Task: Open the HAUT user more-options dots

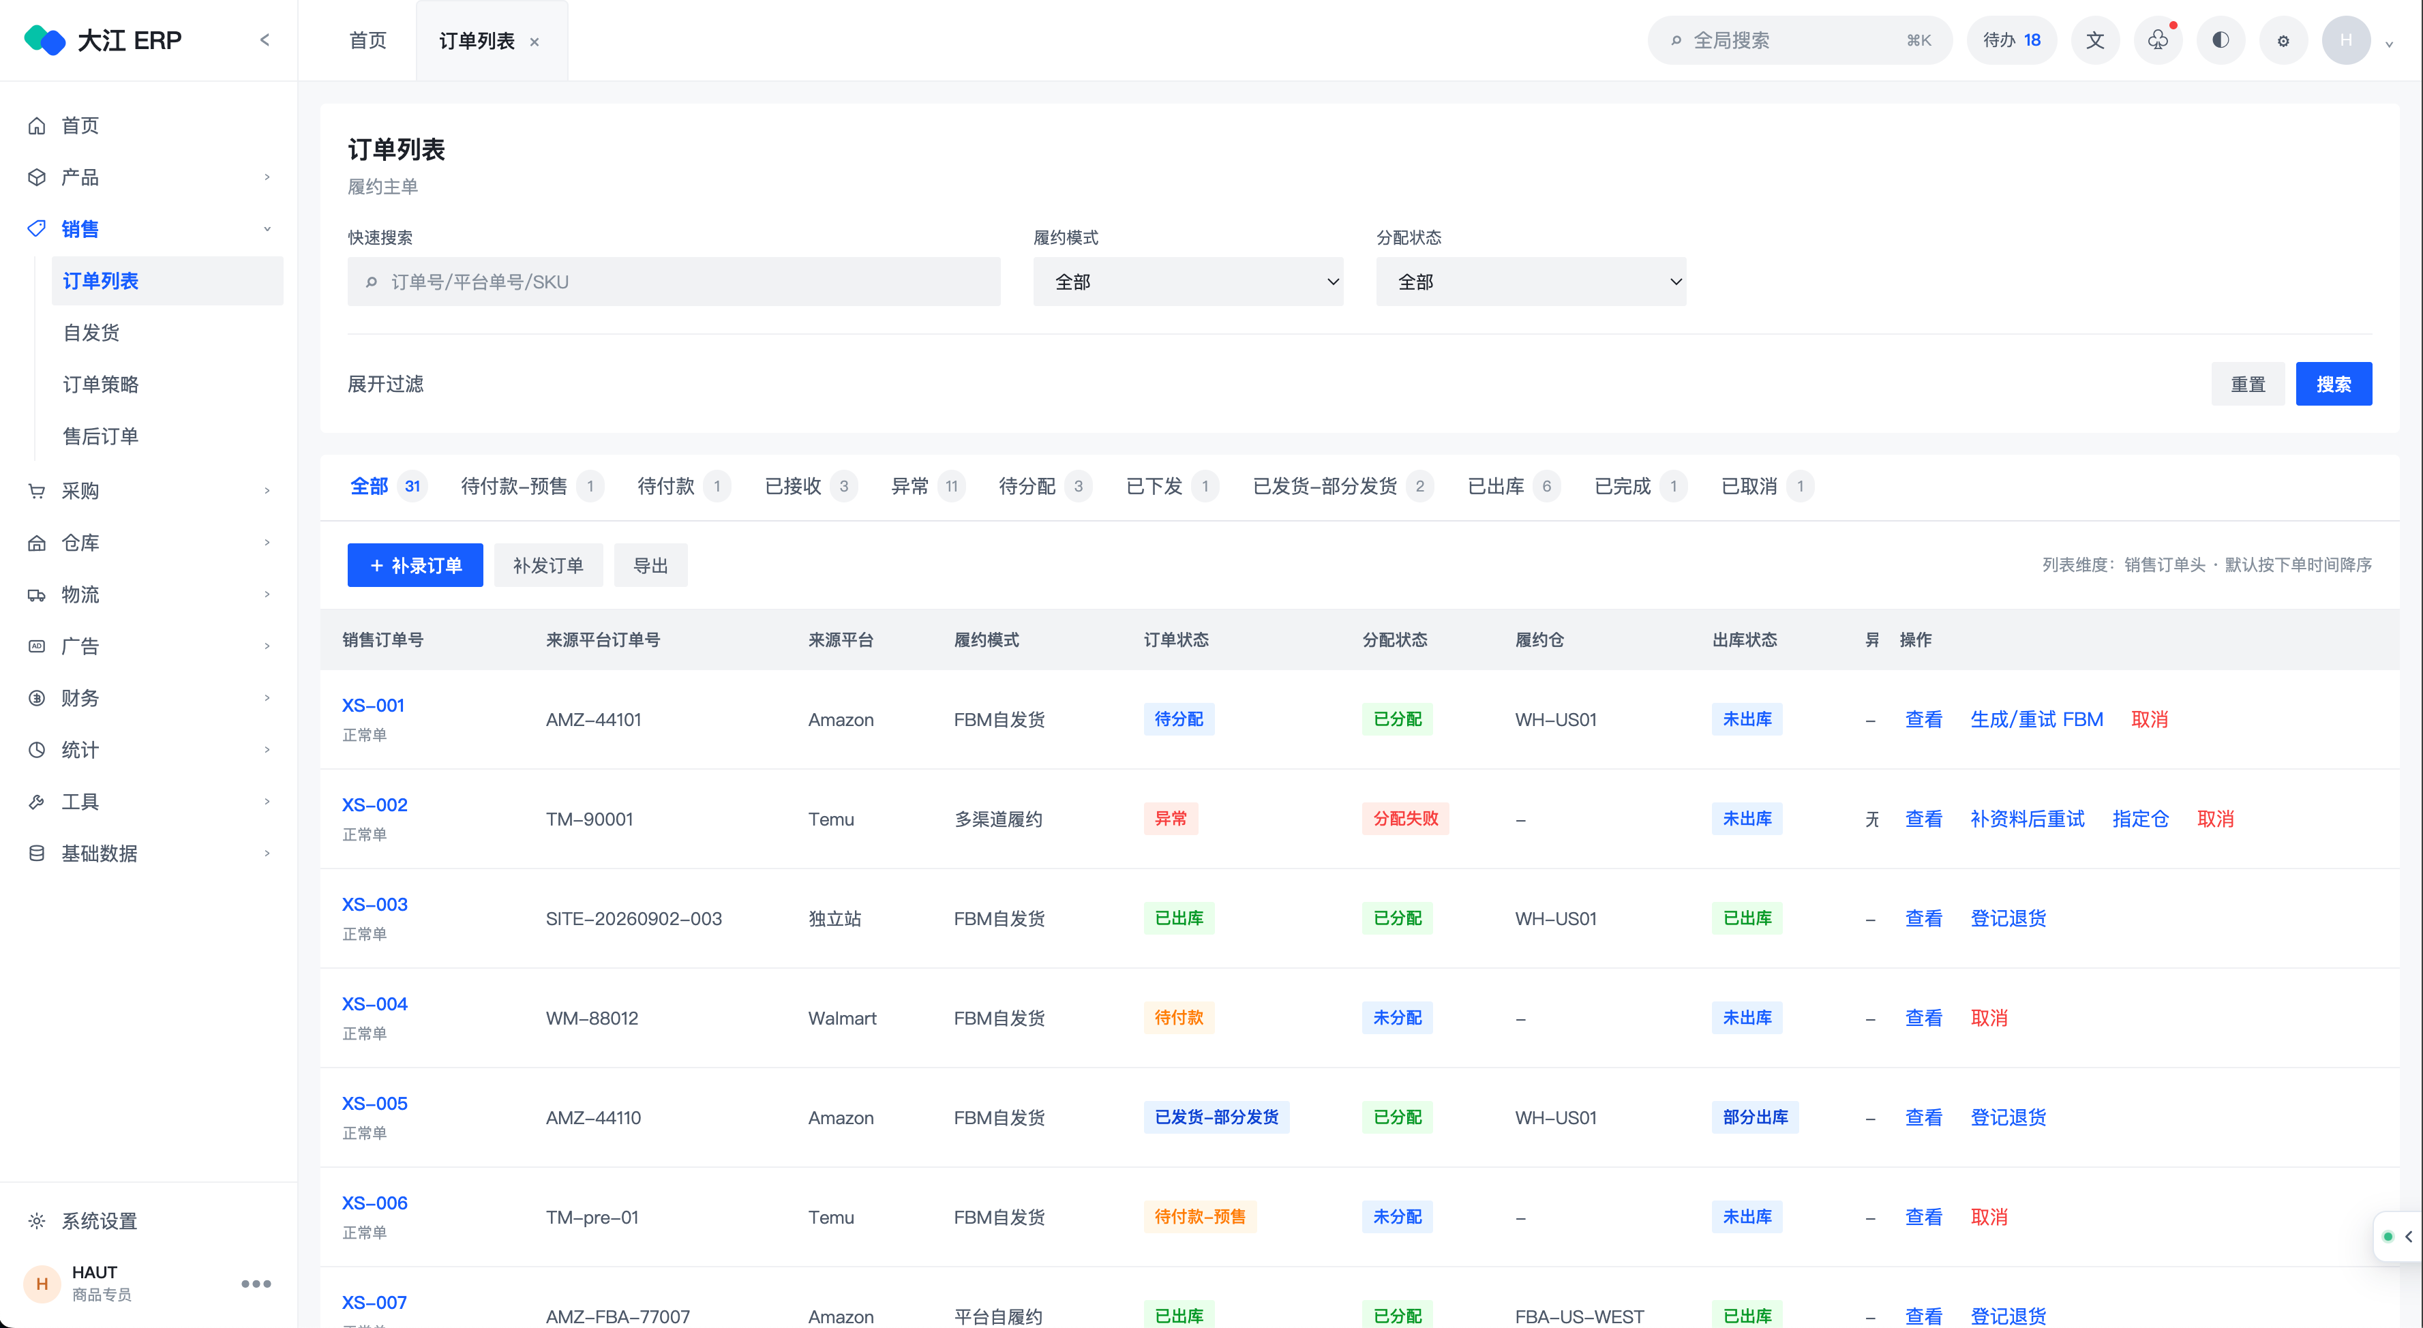Action: [256, 1284]
